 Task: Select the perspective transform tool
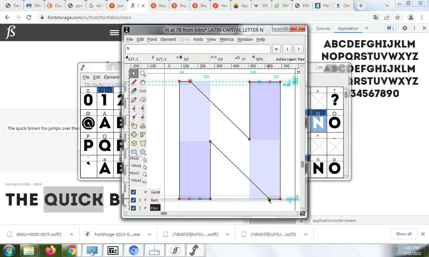point(143,143)
